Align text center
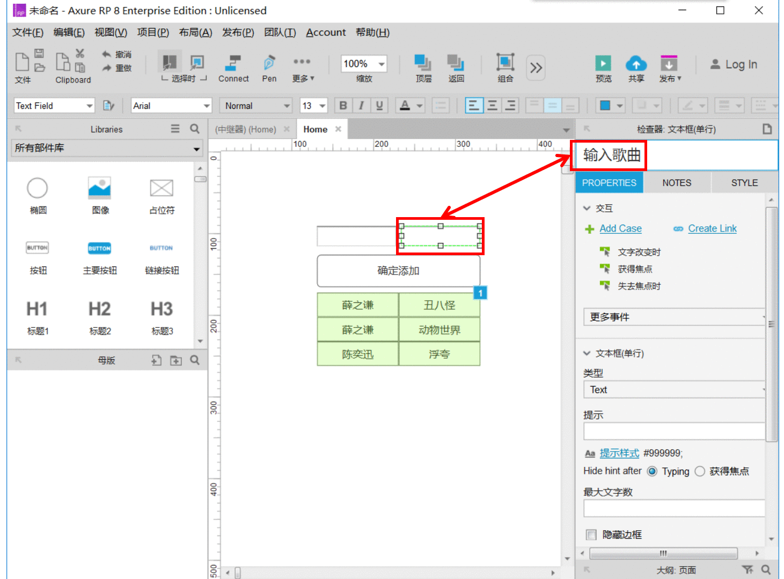The height and width of the screenshot is (579, 784). 492,105
